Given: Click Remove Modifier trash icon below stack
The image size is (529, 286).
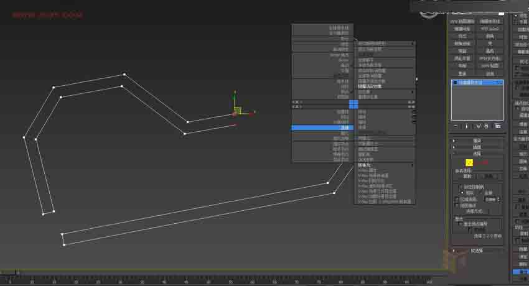Looking at the screenshot, I should (486, 127).
